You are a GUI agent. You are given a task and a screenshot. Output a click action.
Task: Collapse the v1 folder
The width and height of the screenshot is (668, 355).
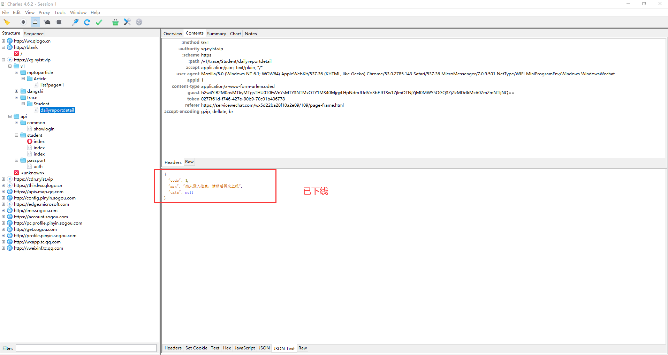tap(10, 66)
